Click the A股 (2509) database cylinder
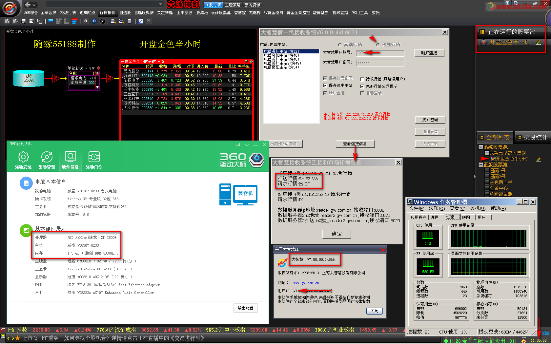Viewport: 551px width, 344px height. (x=29, y=78)
